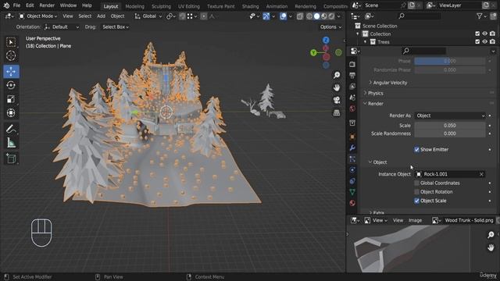Viewport: 500px width, 281px height.
Task: Open the viewport Add menu
Action: tap(101, 16)
